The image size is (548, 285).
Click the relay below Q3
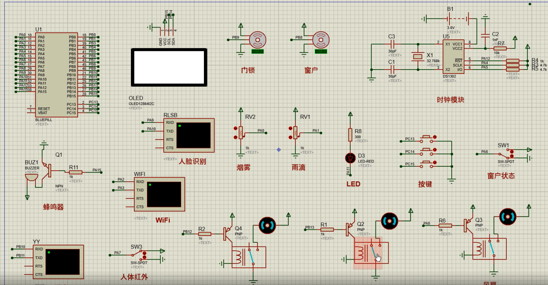point(488,249)
